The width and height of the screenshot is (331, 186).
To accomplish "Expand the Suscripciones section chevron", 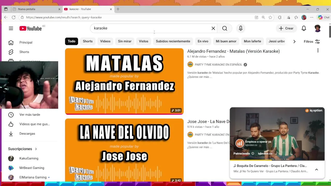I will coord(36,149).
